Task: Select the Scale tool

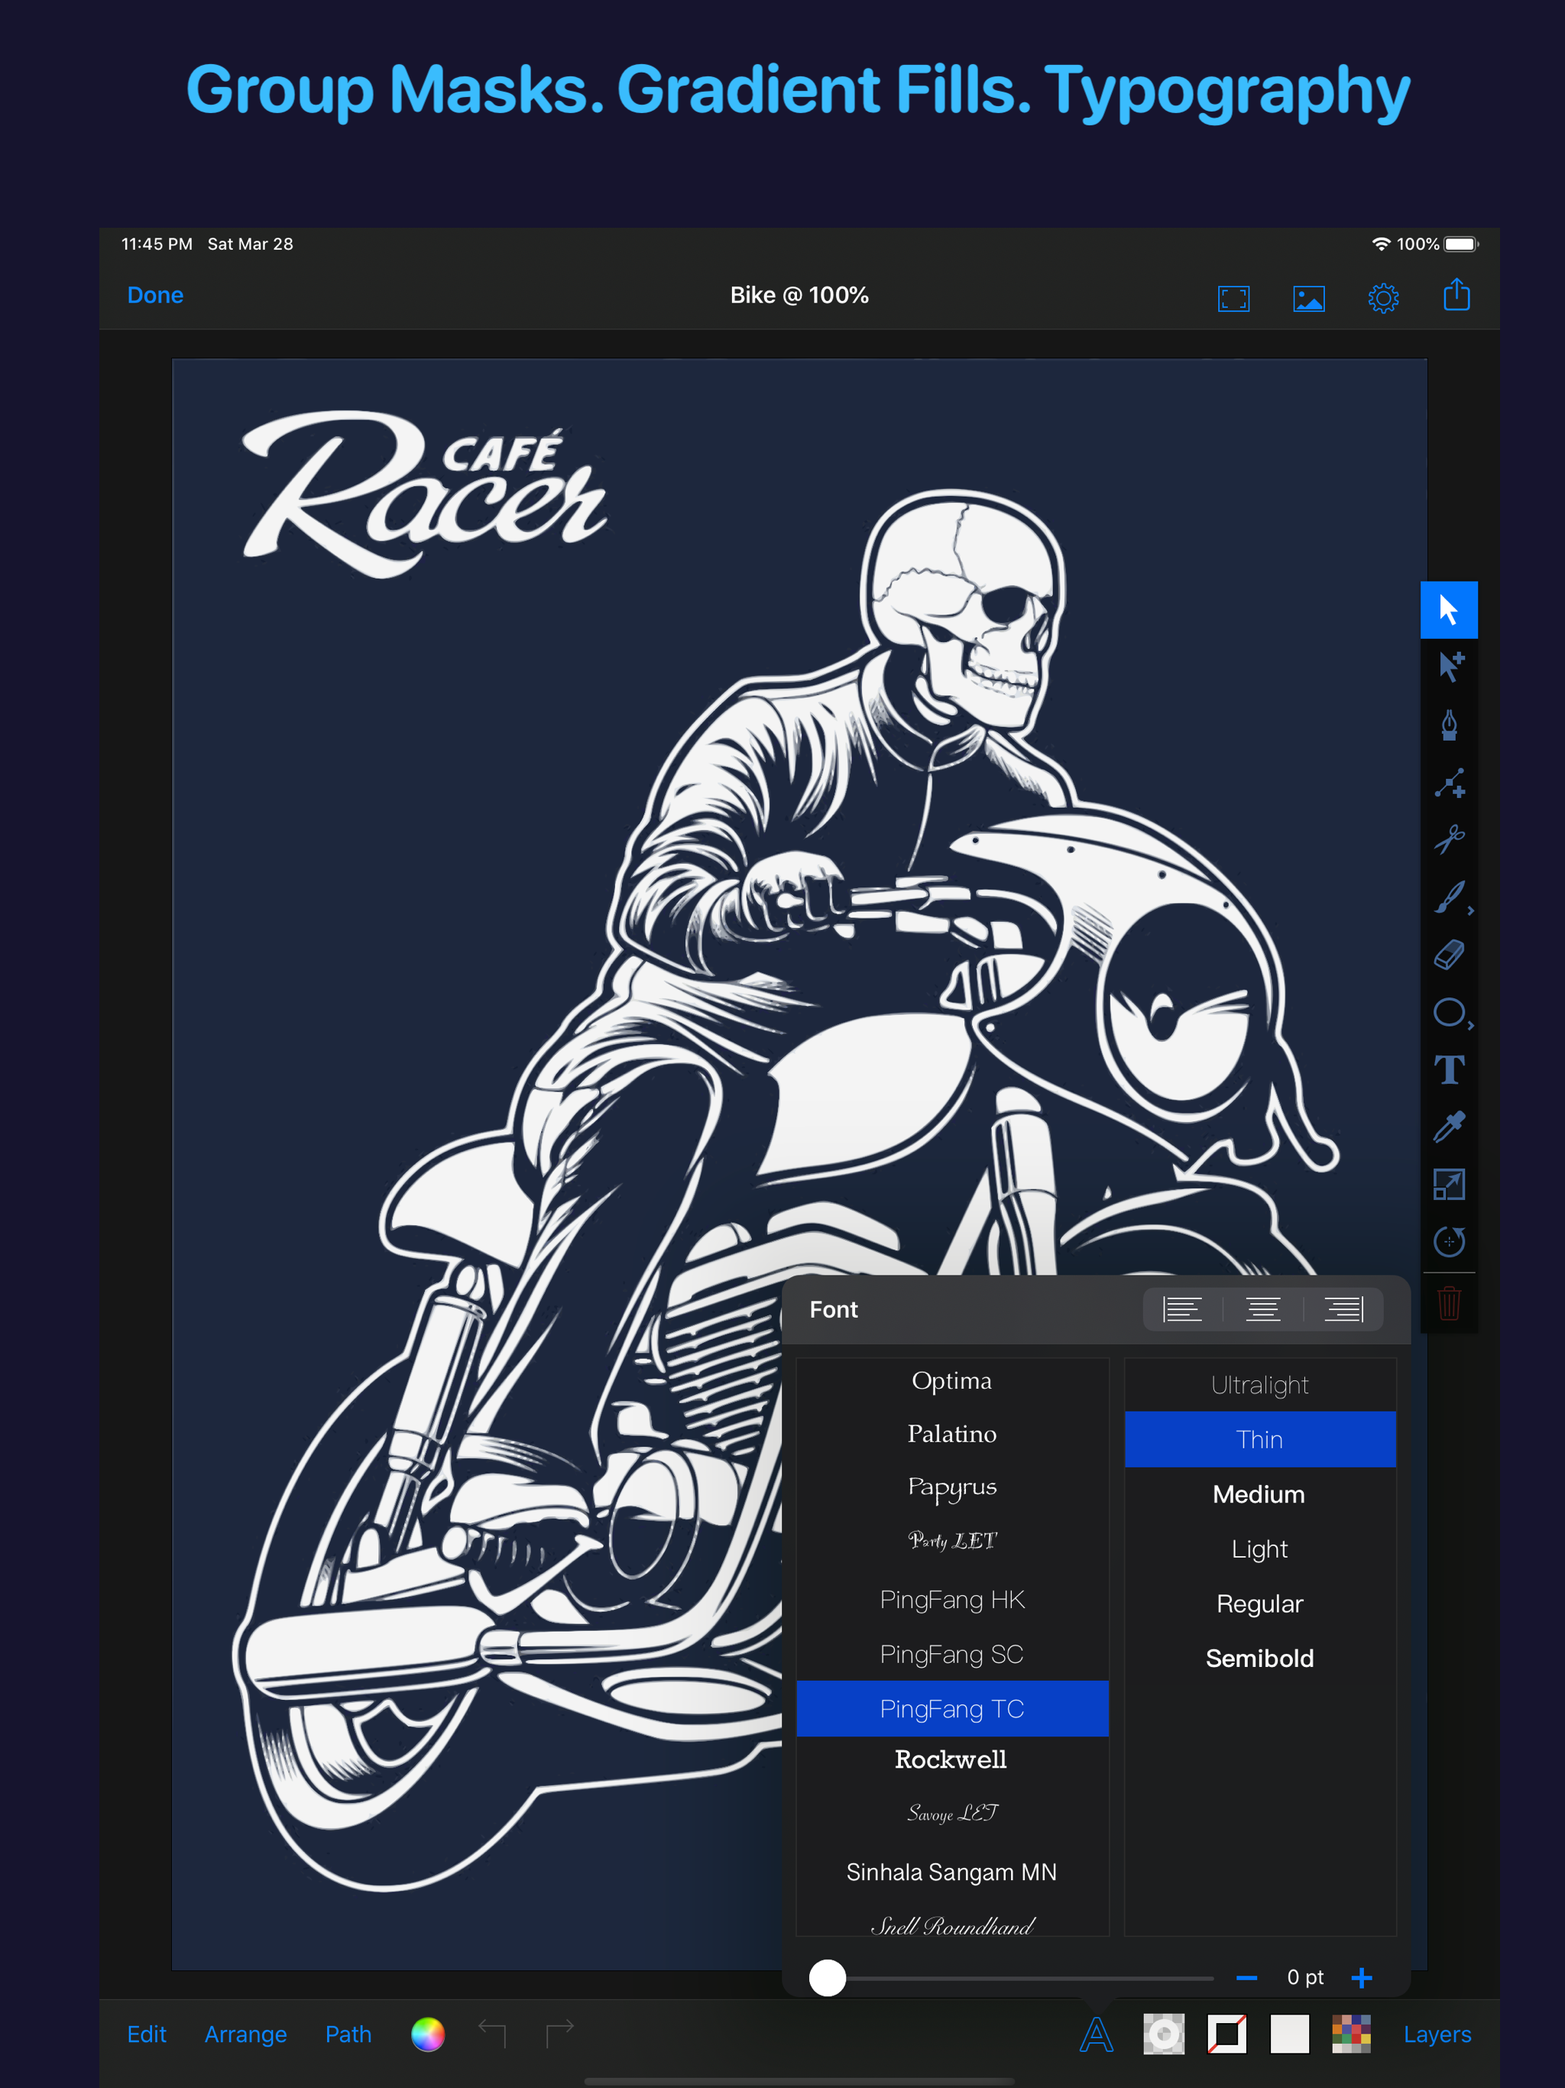Action: [1449, 1184]
